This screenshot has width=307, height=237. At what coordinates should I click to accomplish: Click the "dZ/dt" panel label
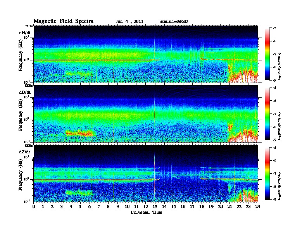click(25, 152)
